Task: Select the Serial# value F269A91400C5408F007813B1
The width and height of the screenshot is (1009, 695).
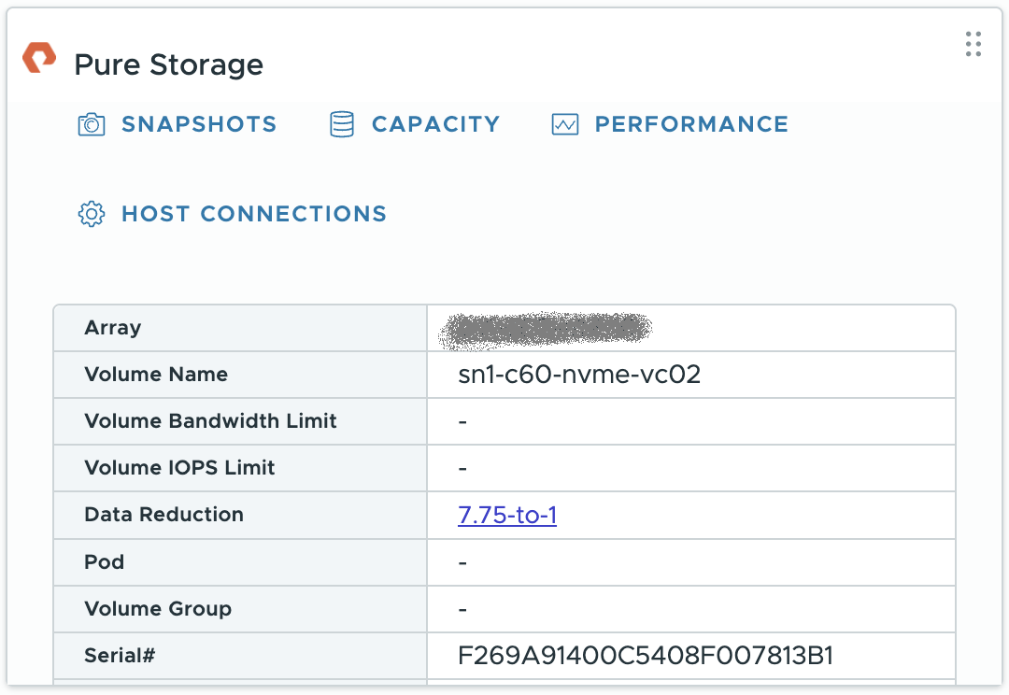Action: tap(644, 656)
